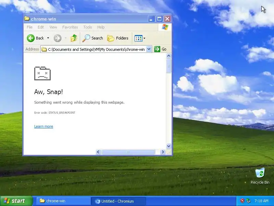Switch to Untitled - Chromium taskbar button
The width and height of the screenshot is (274, 206).
tap(118, 201)
